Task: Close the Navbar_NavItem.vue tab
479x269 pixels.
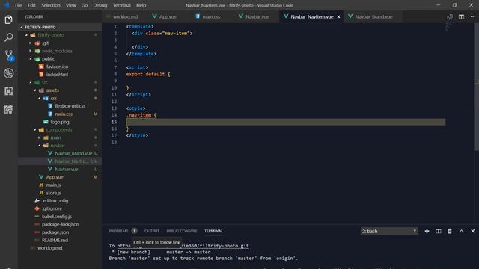Action: click(x=338, y=16)
